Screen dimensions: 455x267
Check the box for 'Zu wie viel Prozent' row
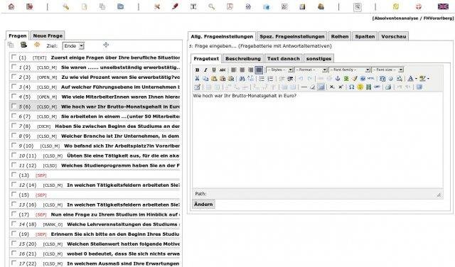tap(14, 77)
